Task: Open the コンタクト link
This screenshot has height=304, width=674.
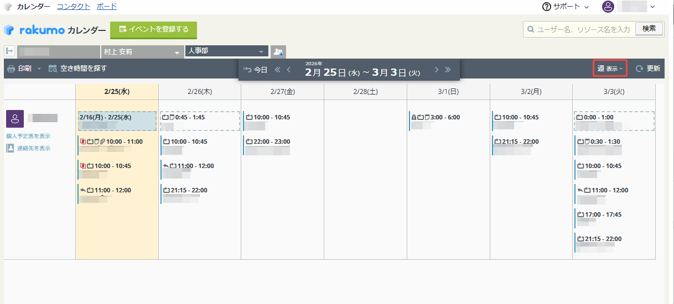Action: coord(74,7)
